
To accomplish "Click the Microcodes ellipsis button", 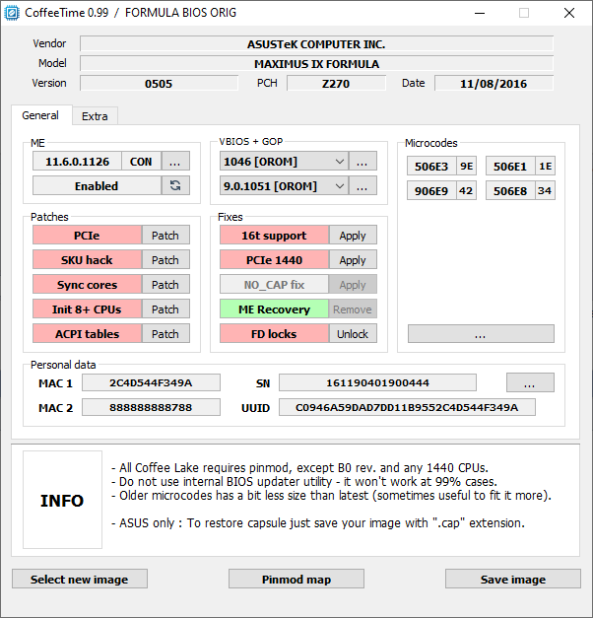I will point(481,334).
